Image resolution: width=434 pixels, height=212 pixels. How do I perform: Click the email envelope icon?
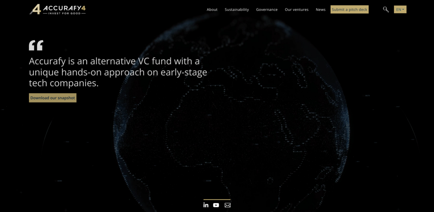pos(227,205)
